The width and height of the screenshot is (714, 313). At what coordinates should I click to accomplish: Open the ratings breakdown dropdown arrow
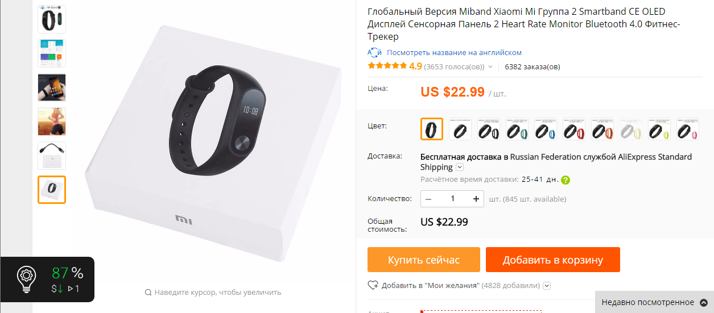tap(490, 67)
